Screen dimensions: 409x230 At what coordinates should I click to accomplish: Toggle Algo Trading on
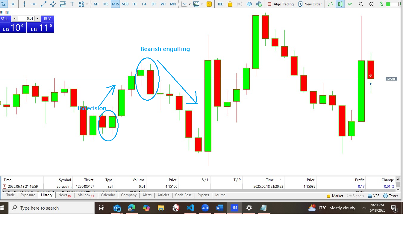(281, 4)
